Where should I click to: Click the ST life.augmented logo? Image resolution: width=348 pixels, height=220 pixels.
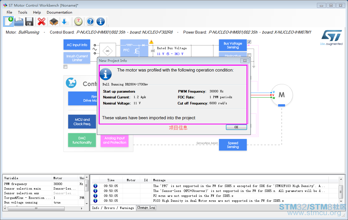click(331, 38)
